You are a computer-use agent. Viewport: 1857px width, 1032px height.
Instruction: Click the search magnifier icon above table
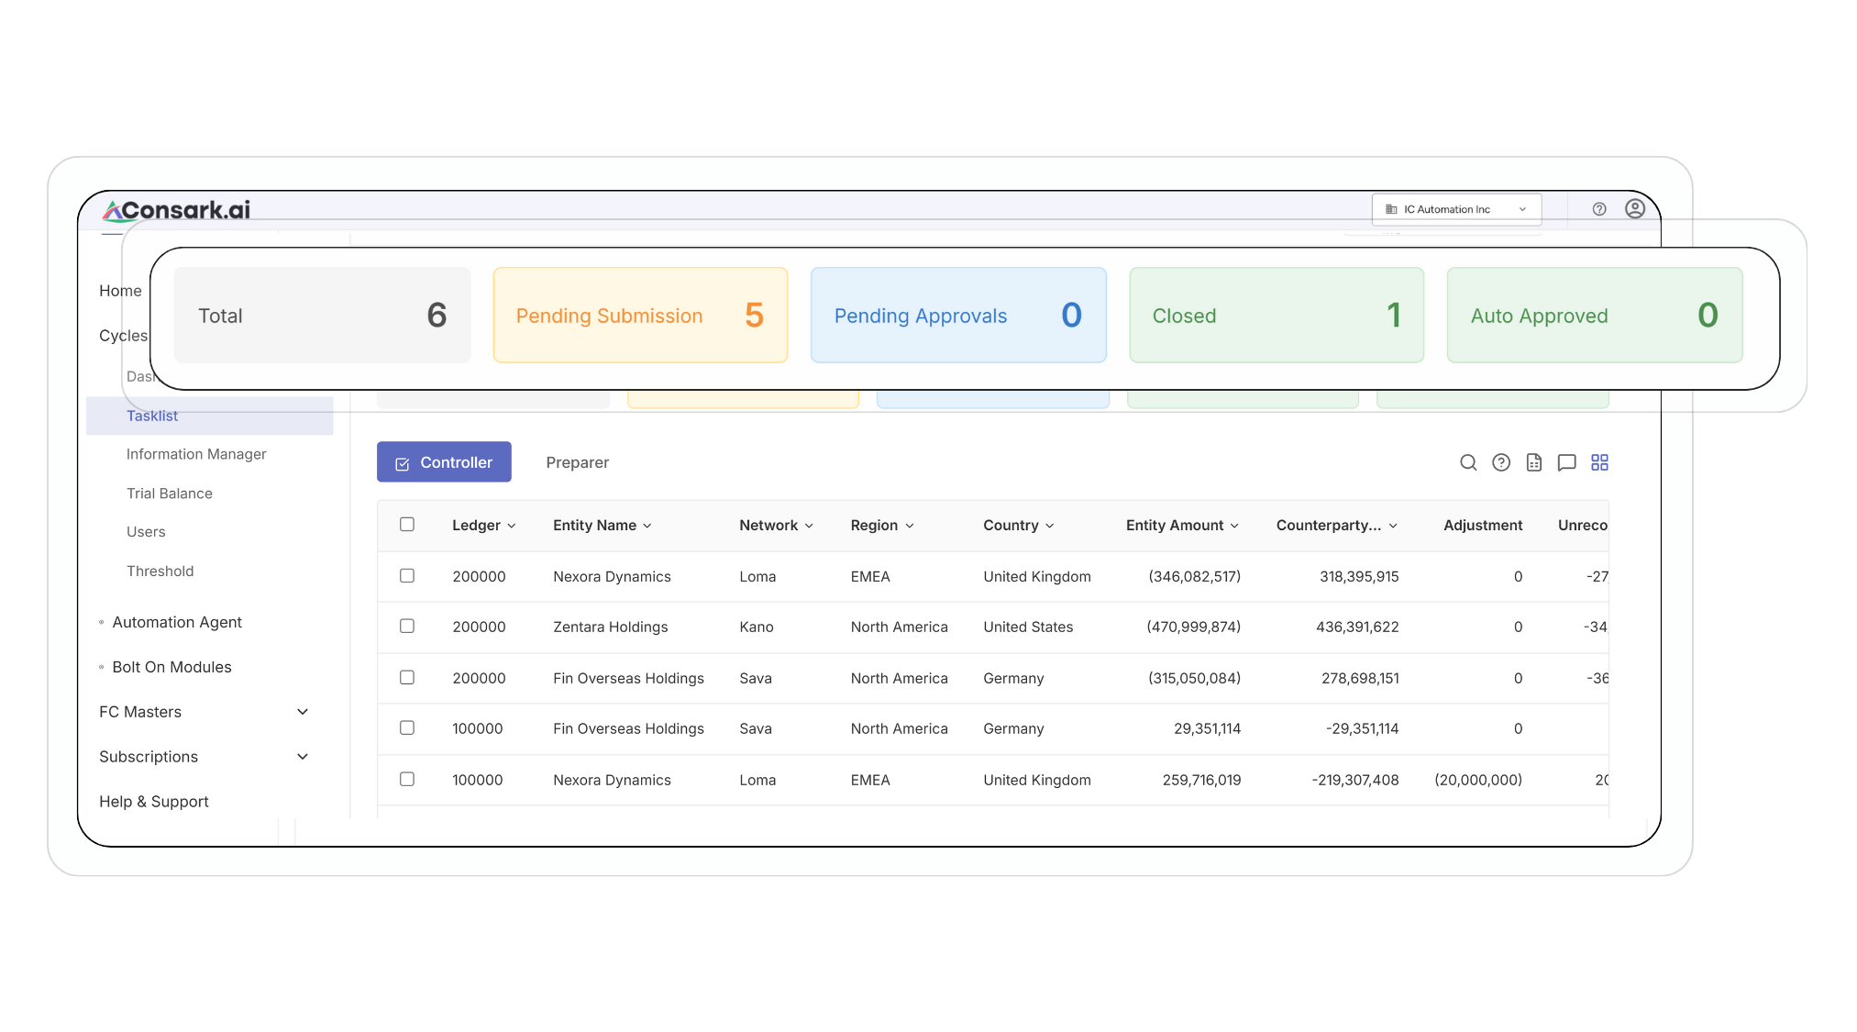click(x=1468, y=462)
